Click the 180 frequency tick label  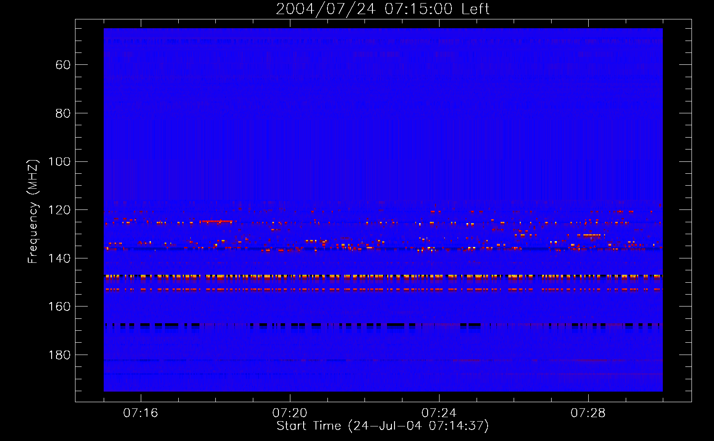(x=59, y=355)
